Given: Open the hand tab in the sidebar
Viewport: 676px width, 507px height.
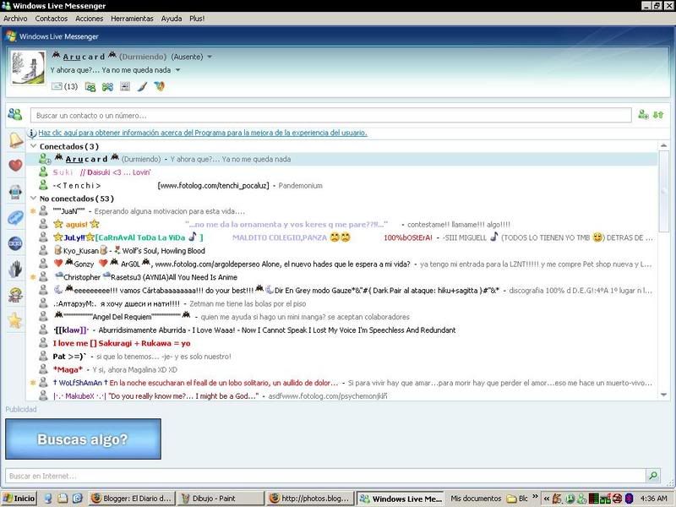Looking at the screenshot, I should 15,270.
